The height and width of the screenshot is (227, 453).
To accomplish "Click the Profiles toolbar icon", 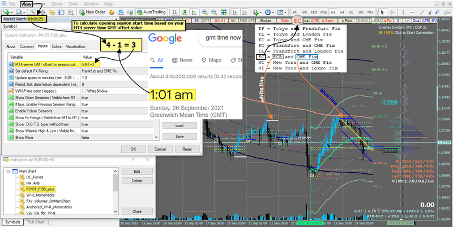I will [x=19, y=12].
